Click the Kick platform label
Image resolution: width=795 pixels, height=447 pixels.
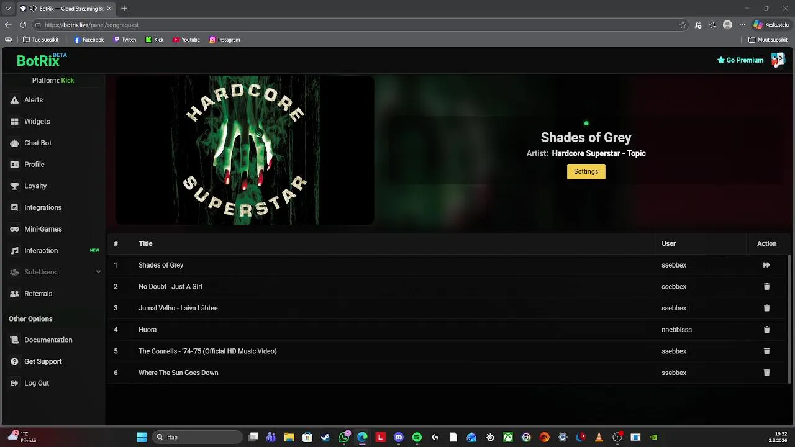[x=67, y=81]
